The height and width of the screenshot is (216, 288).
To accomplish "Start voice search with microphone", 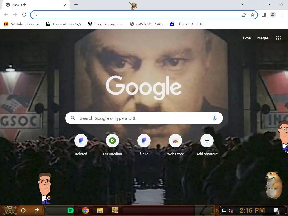I will [215, 118].
